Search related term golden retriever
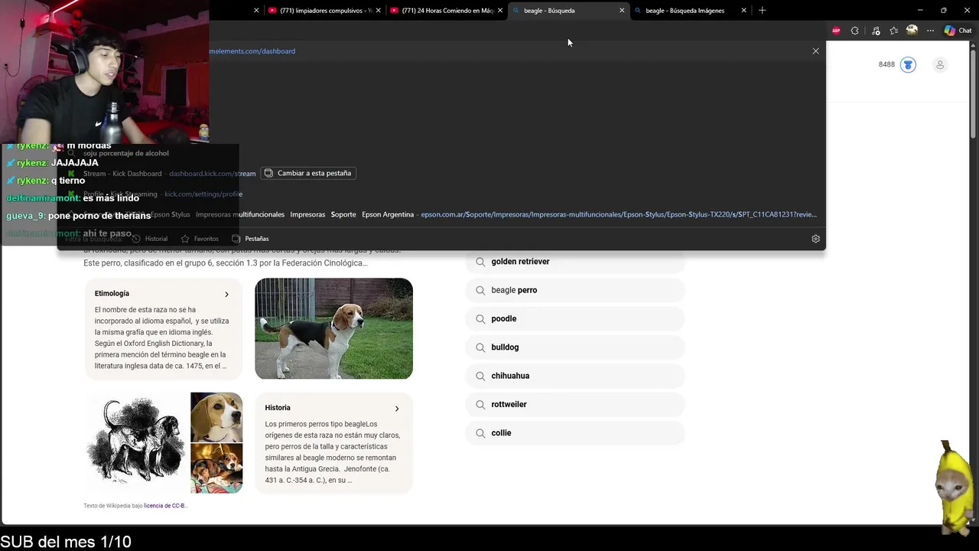Viewport: 979px width, 551px height. pos(575,262)
